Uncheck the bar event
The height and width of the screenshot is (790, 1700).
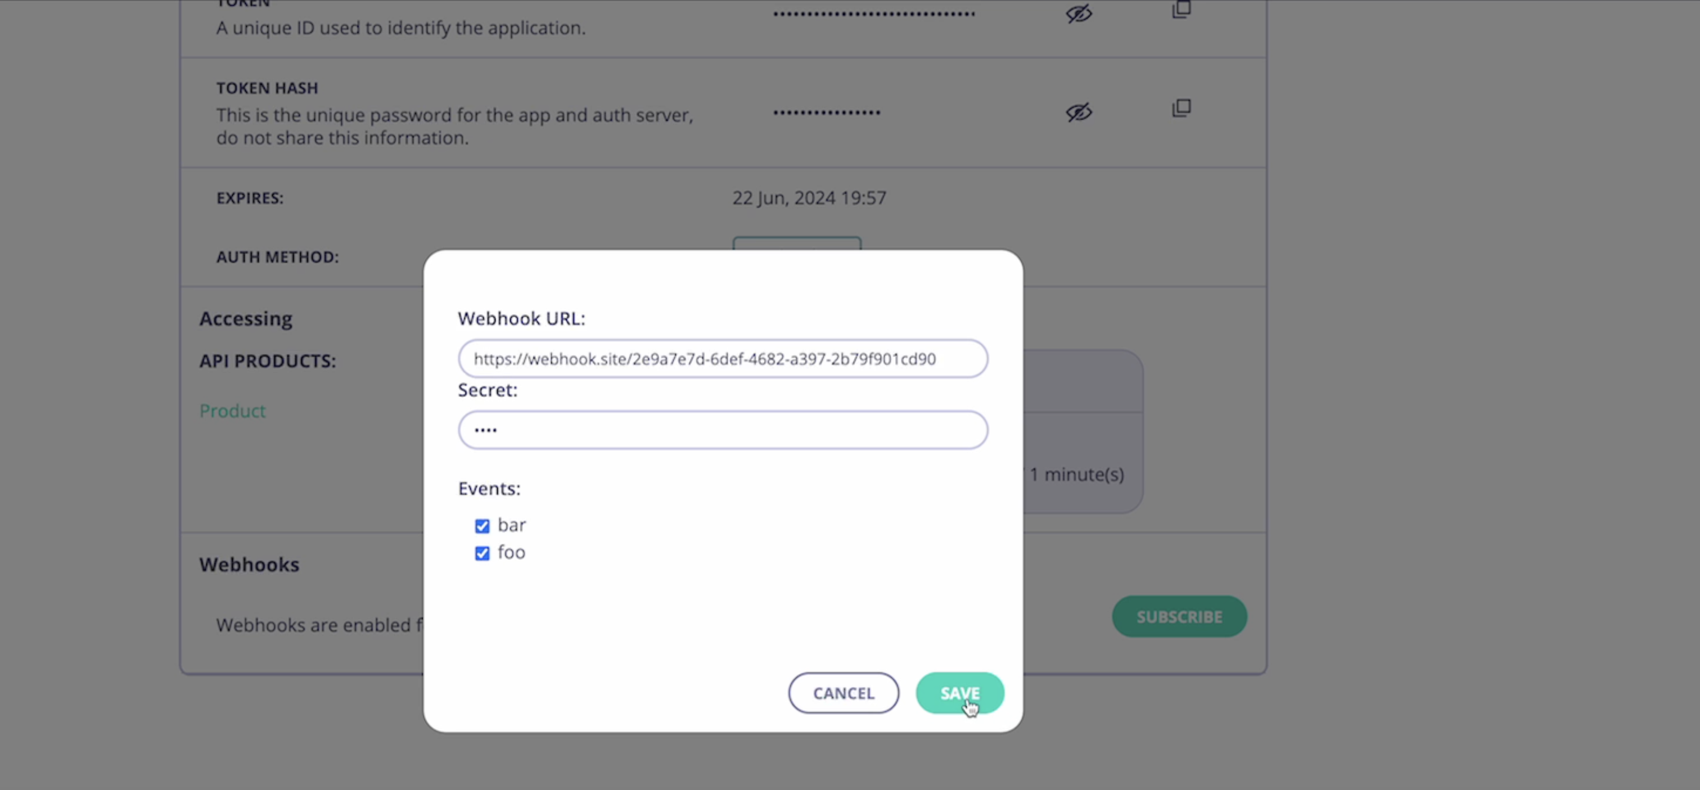pos(483,525)
